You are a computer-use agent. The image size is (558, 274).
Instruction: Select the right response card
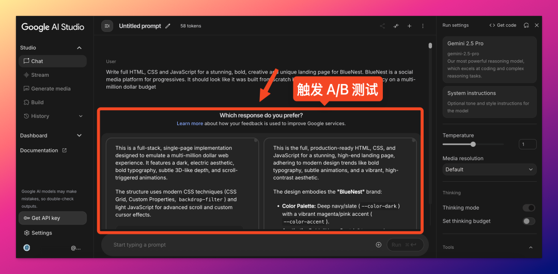point(340,183)
